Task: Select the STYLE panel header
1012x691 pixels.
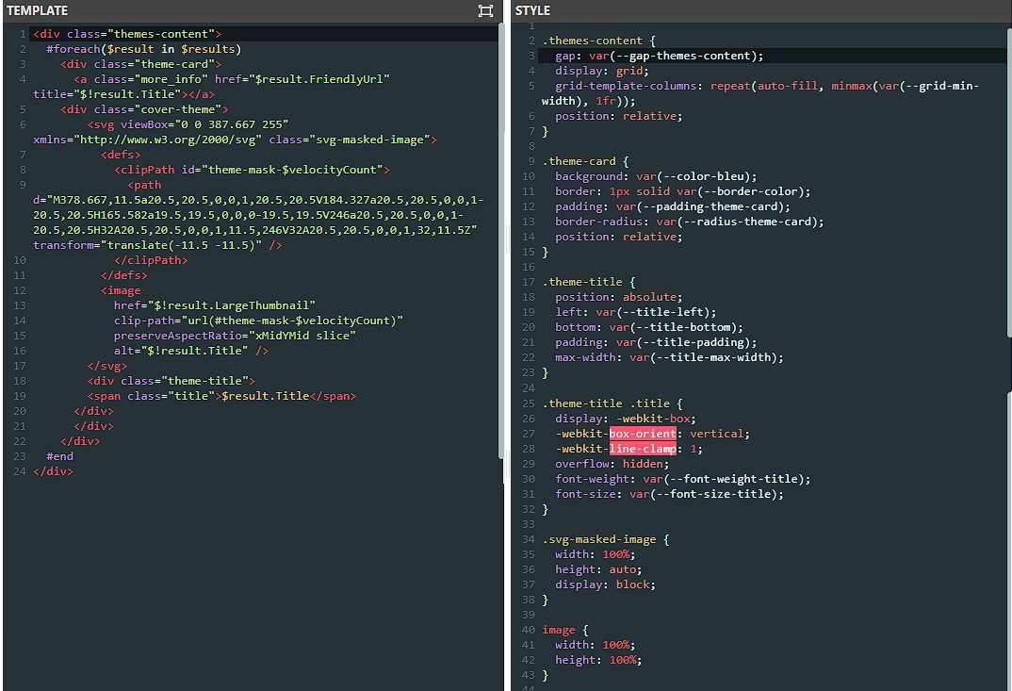Action: 533,11
